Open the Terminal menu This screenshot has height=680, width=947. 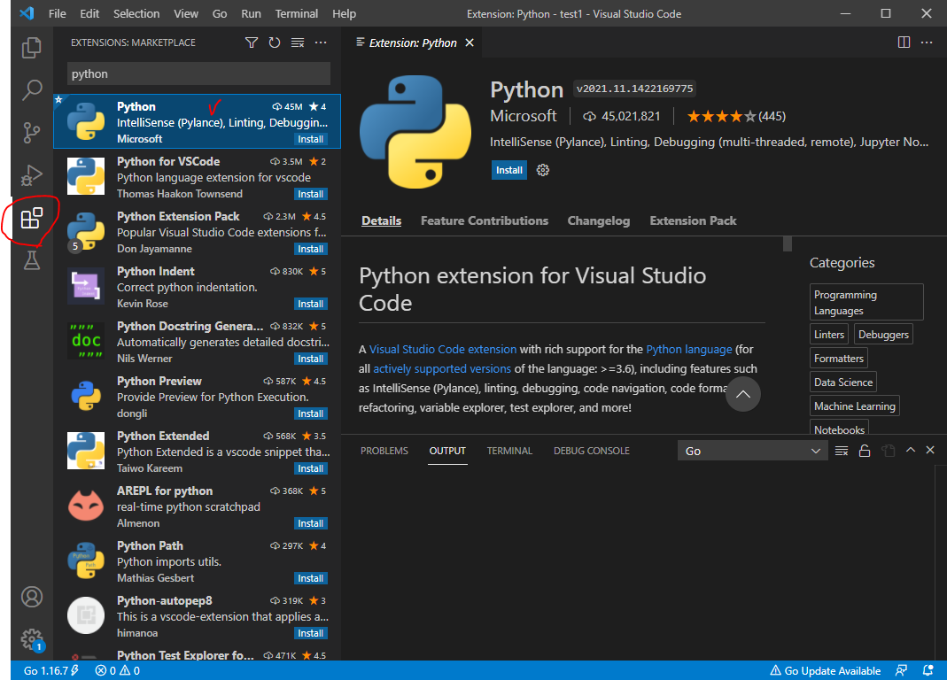(297, 13)
